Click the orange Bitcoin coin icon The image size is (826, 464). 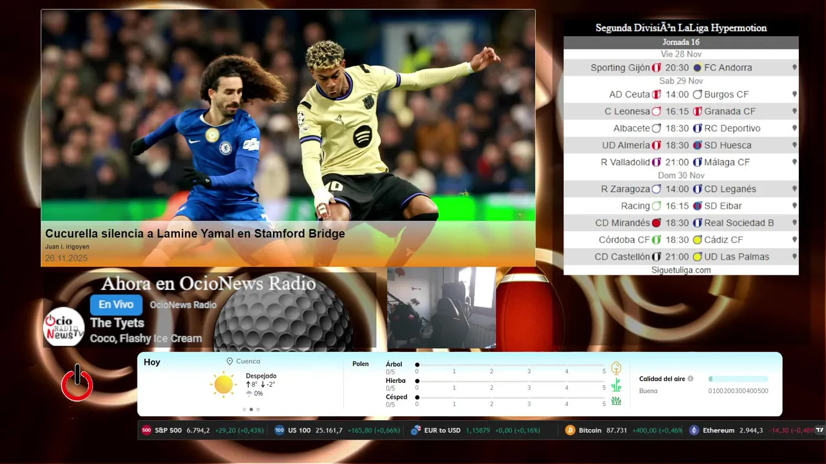tap(570, 430)
